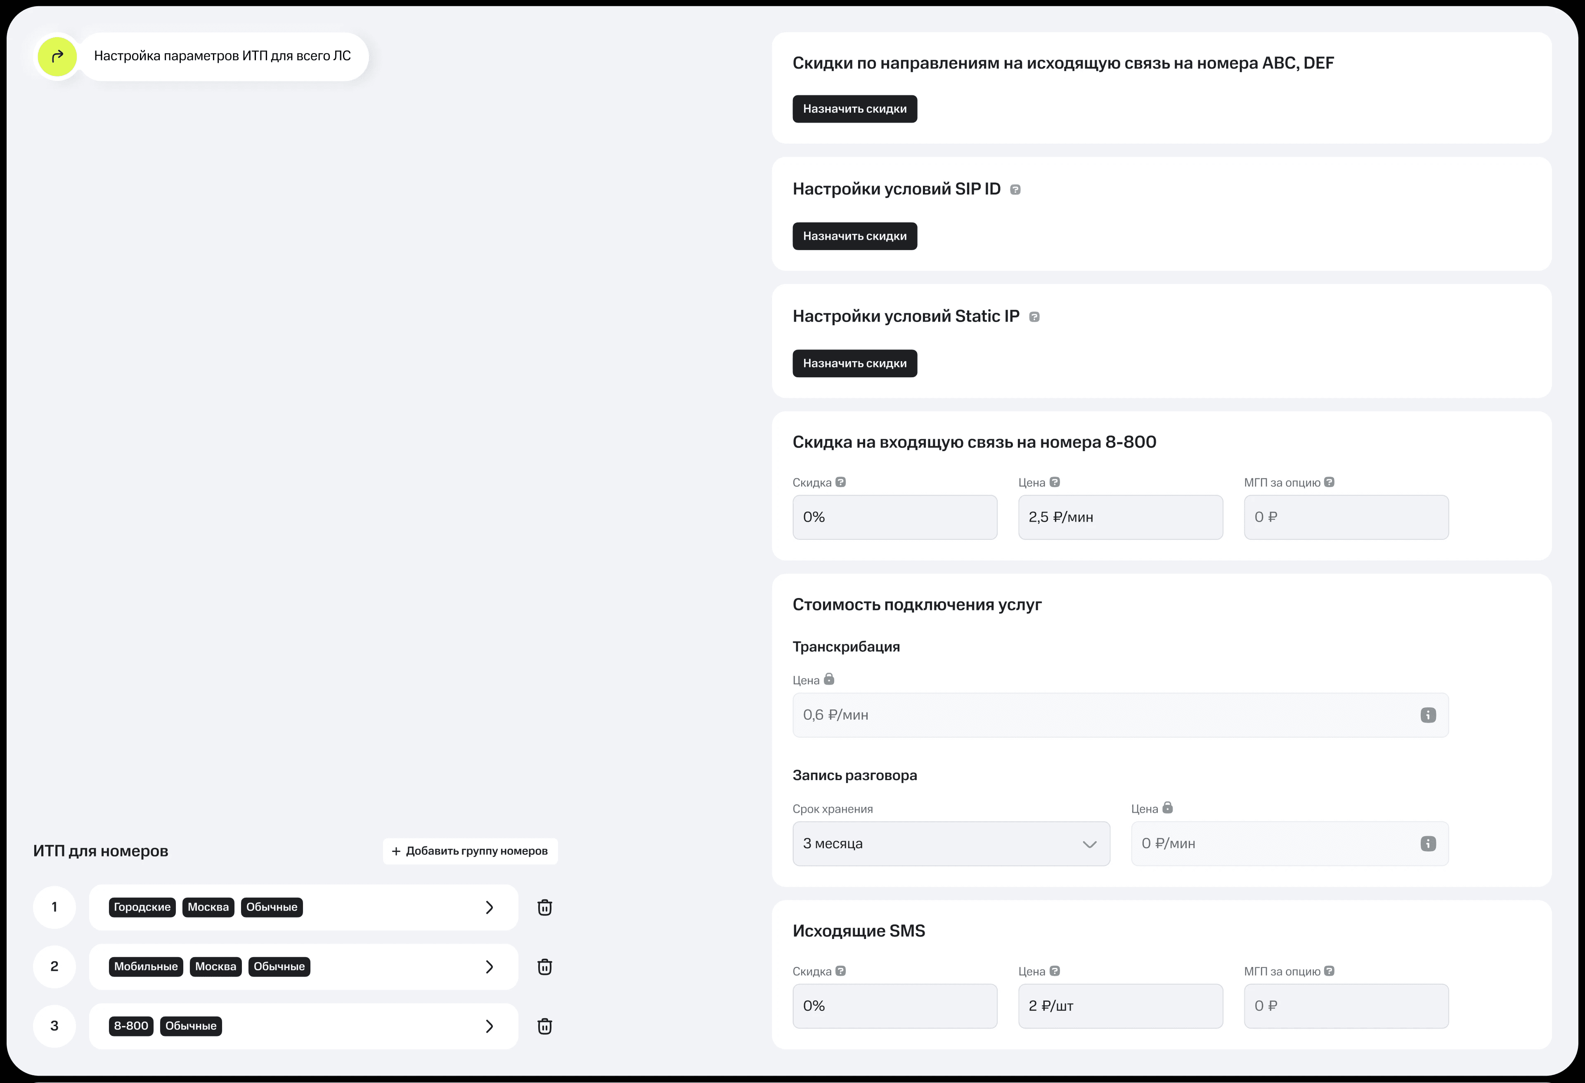Delete the 8-800 Обычные number group
This screenshot has height=1083, width=1585.
544,1026
